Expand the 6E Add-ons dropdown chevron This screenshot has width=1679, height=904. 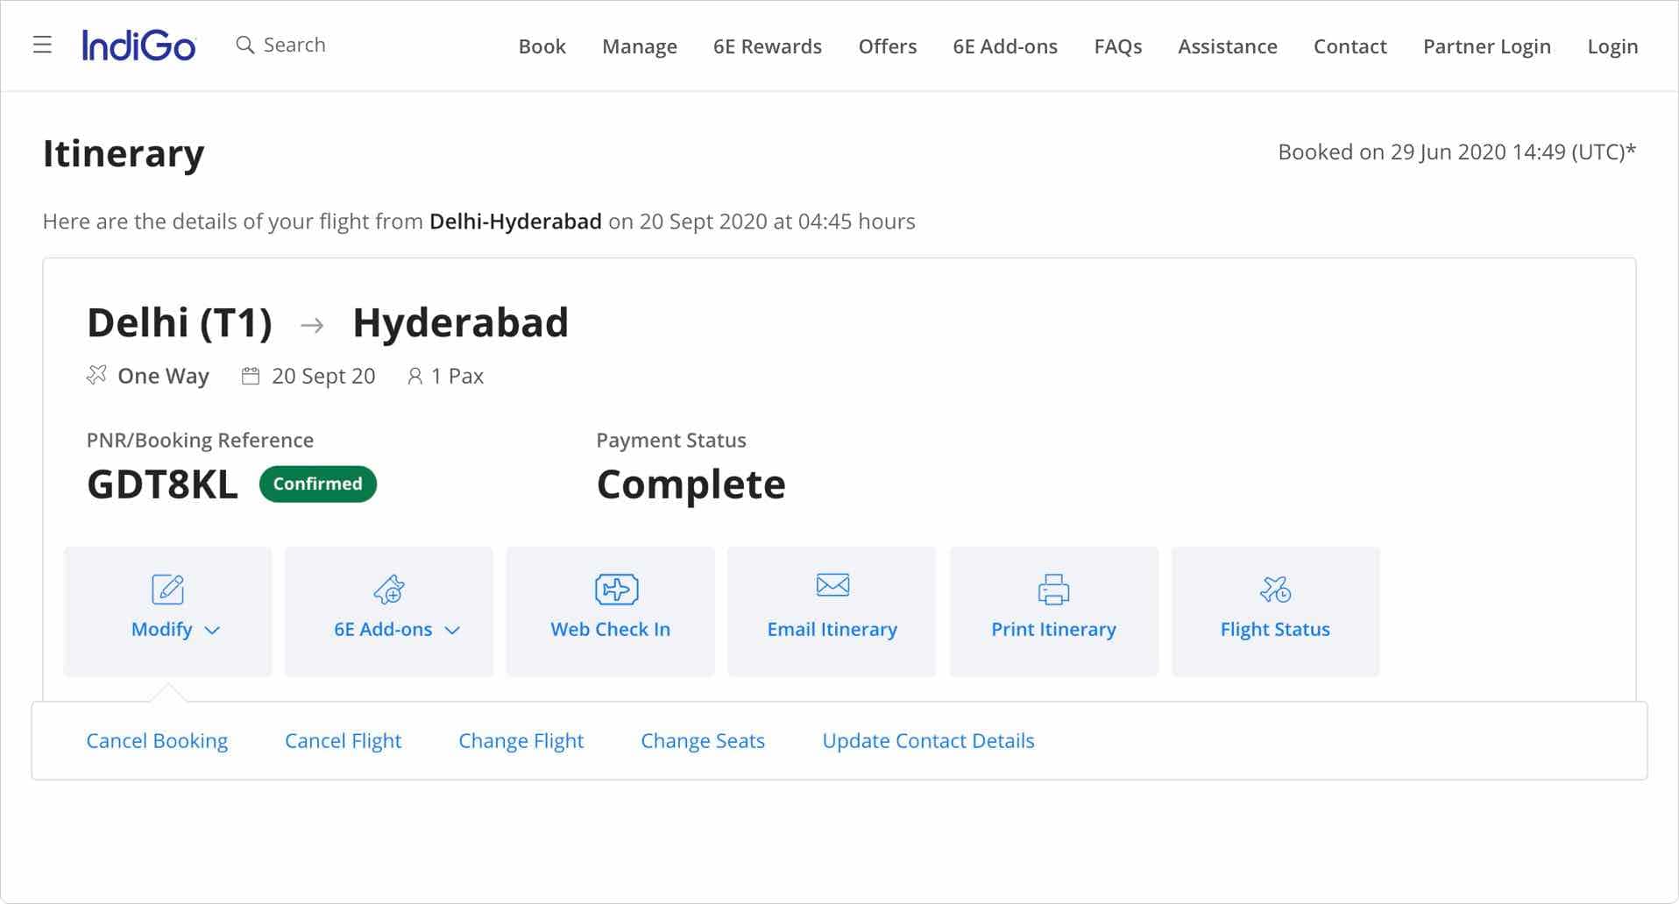(452, 631)
